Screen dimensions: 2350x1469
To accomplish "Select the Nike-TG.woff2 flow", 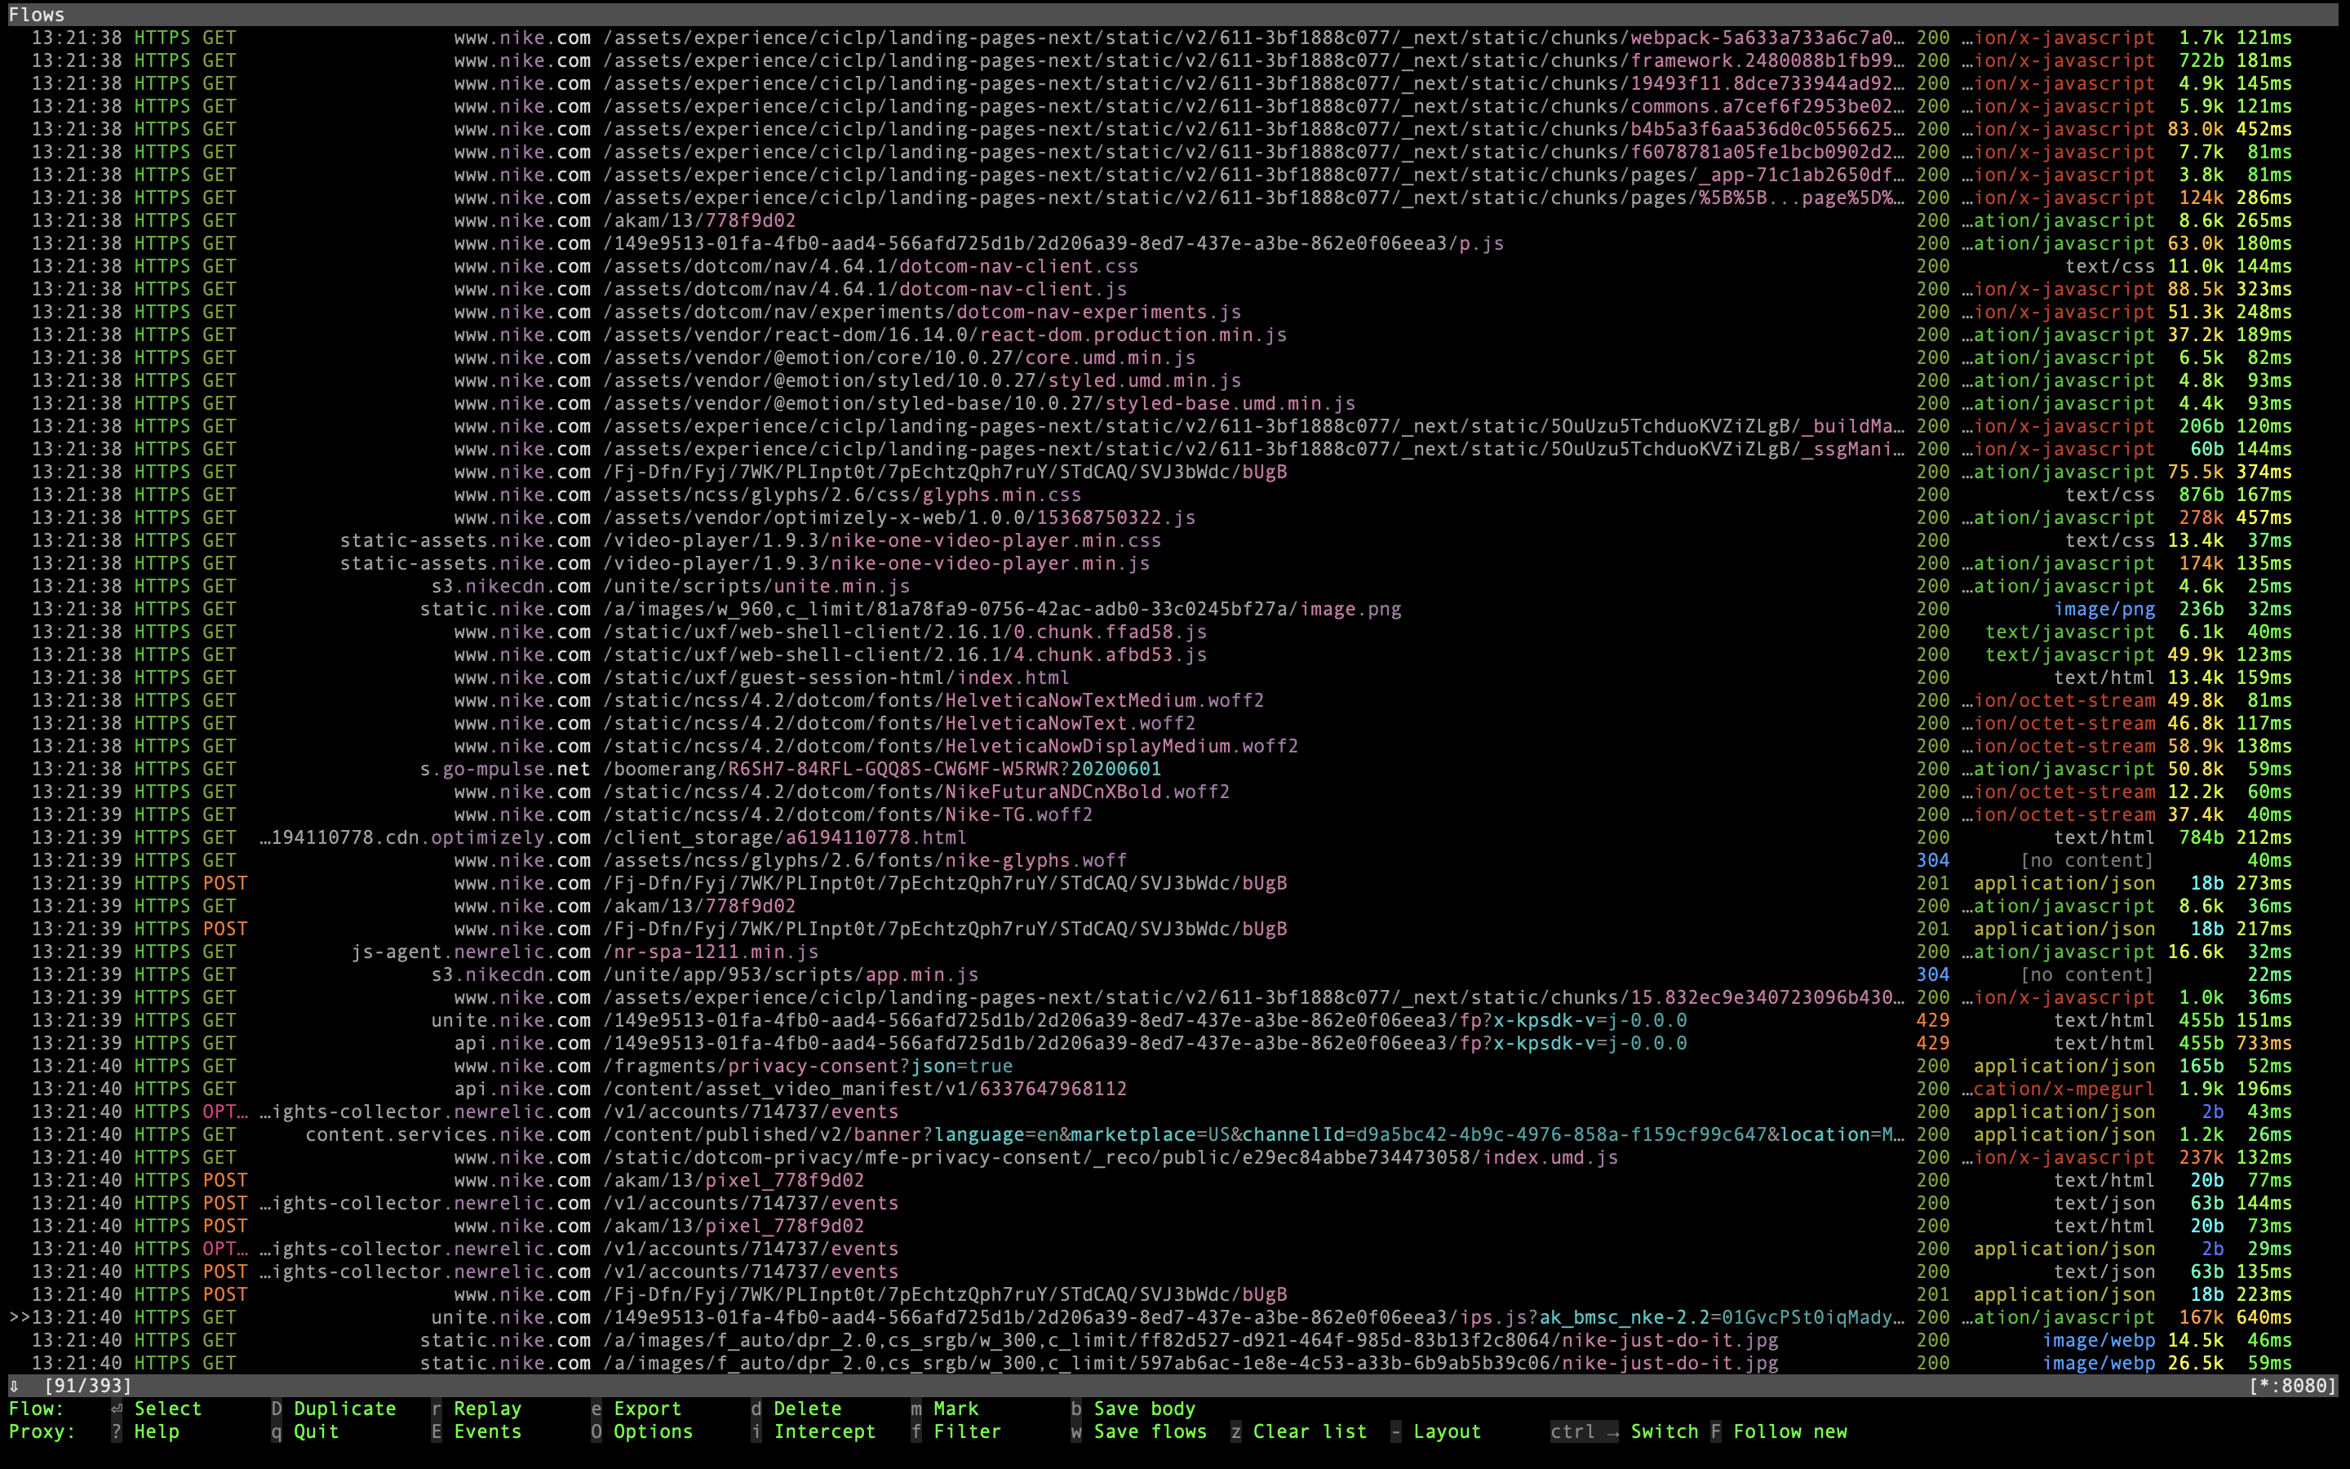I will pyautogui.click(x=1175, y=814).
